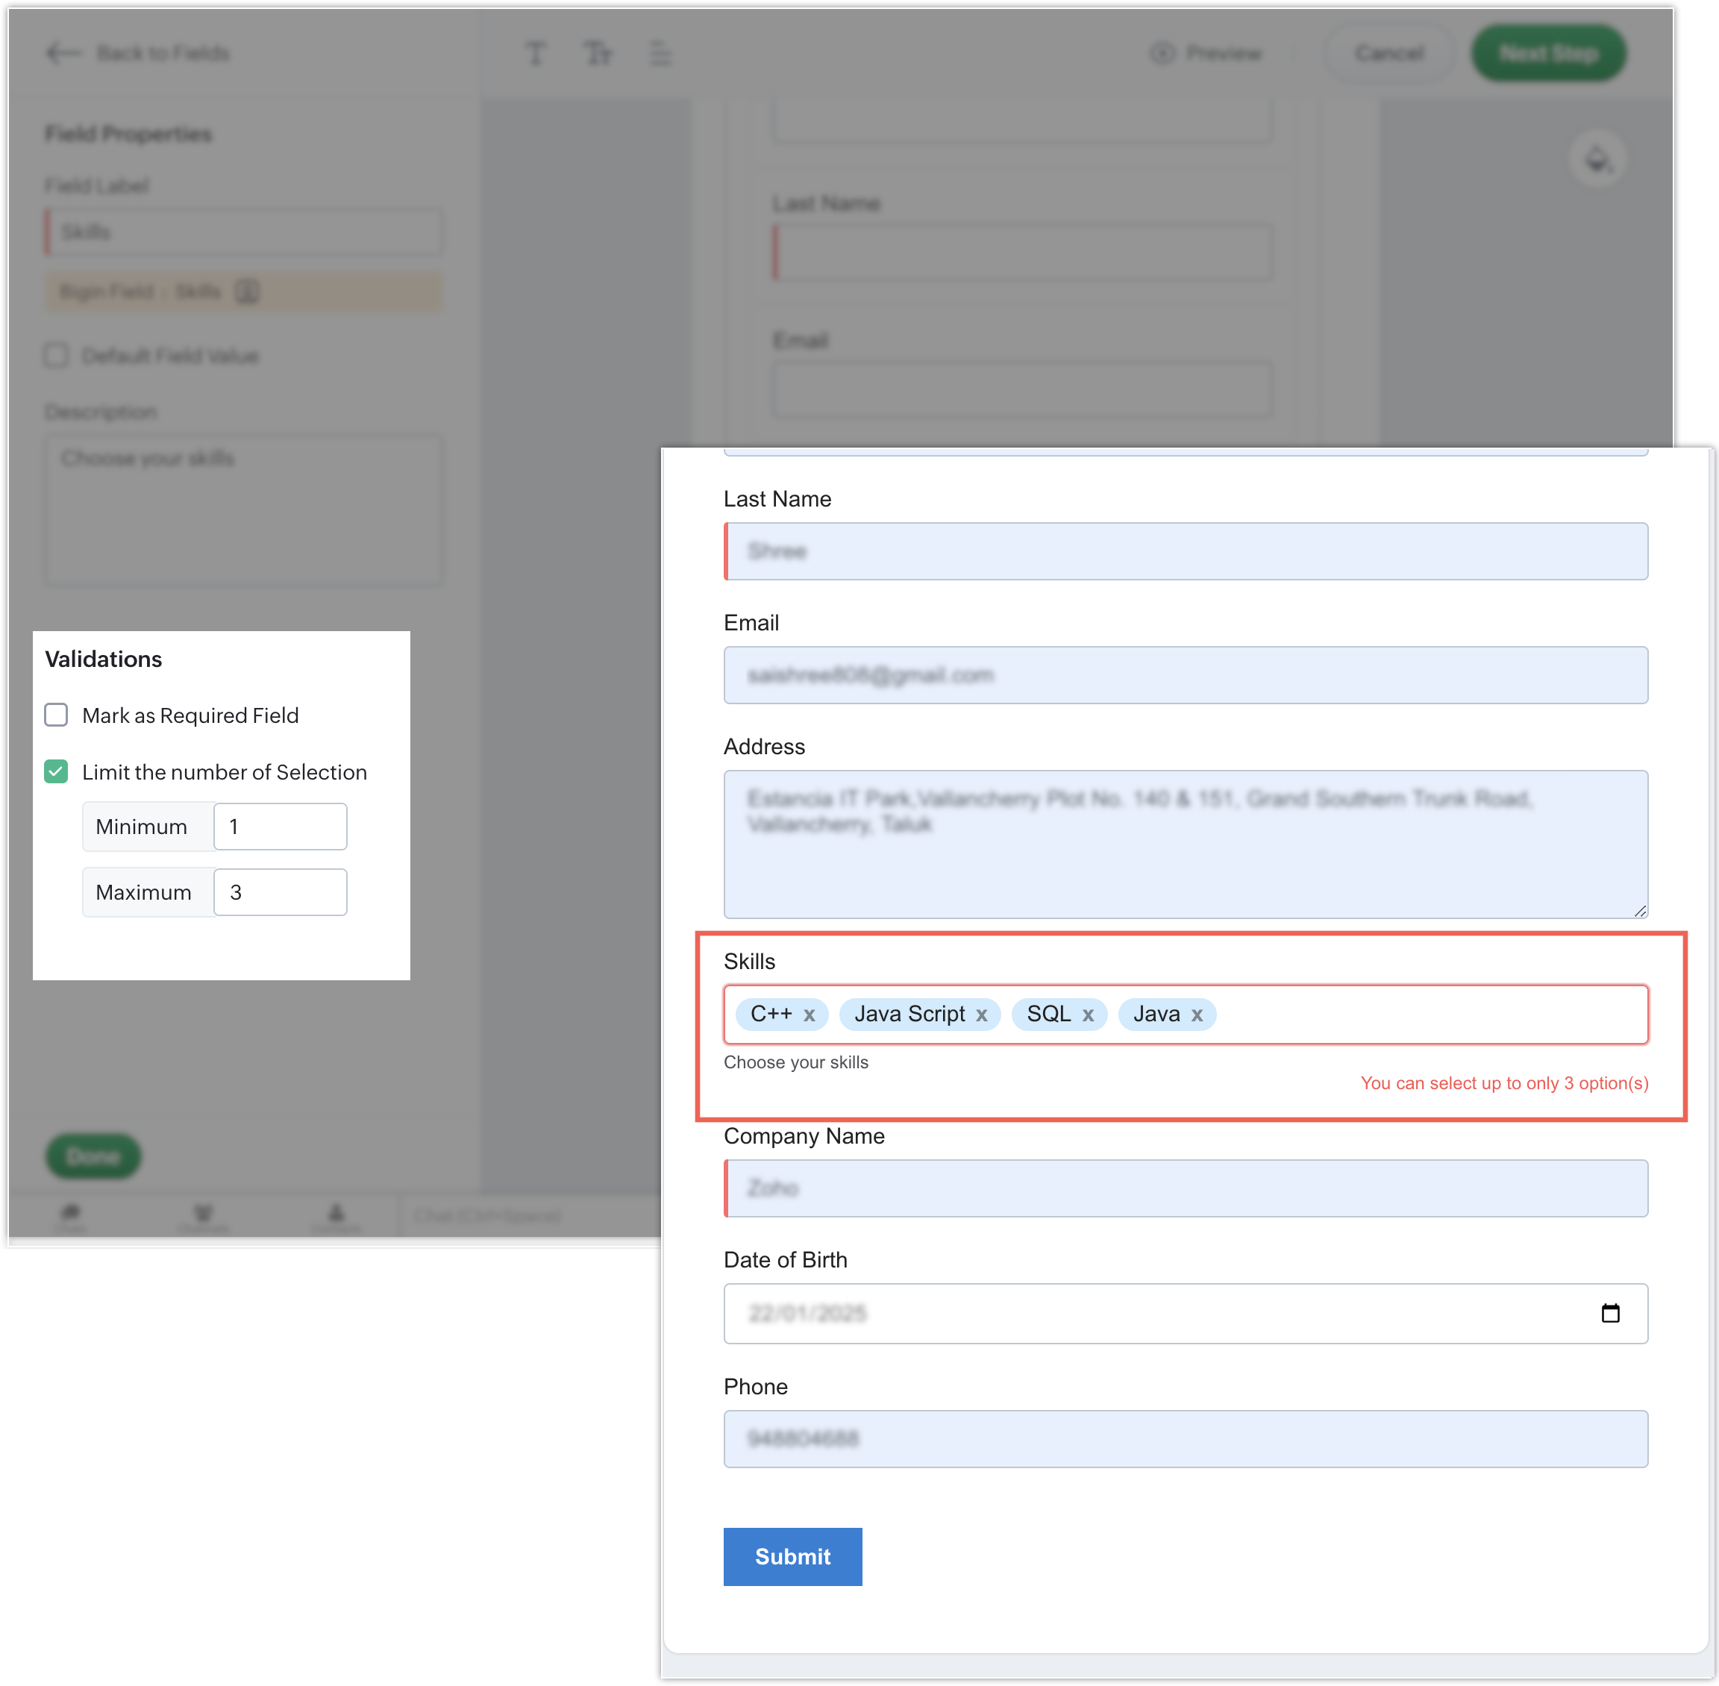This screenshot has width=1719, height=1686.
Task: Remove the Java Script skill tag
Action: tap(981, 1015)
